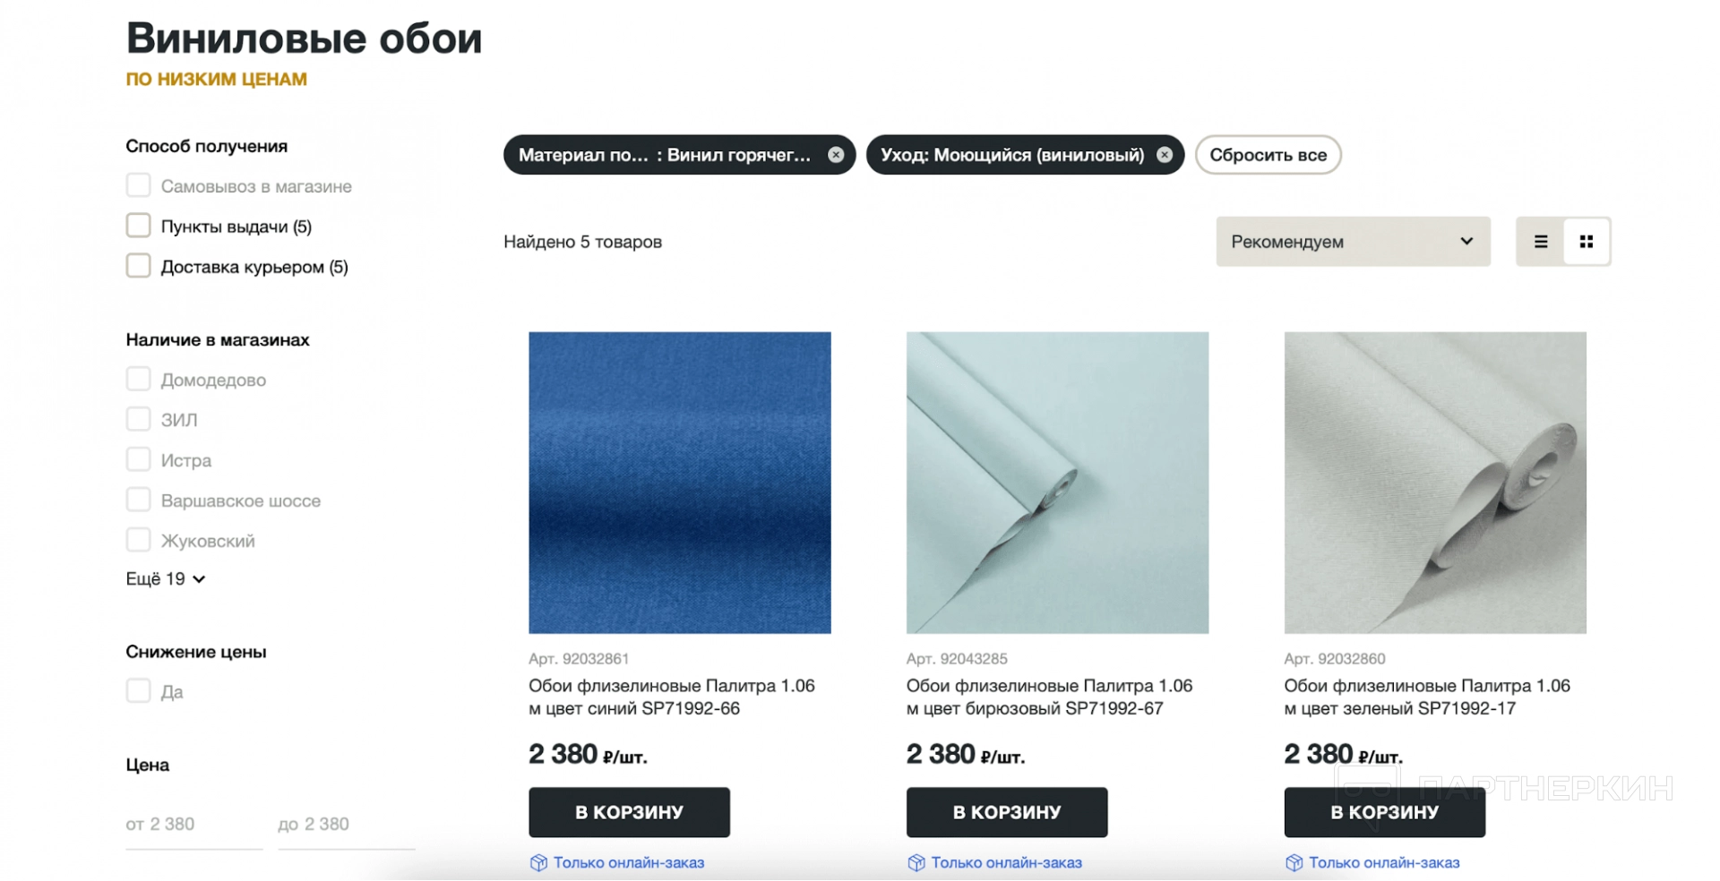Viewport: 1720px width, 881px height.
Task: Open the blue wallpaper product image
Action: (680, 483)
